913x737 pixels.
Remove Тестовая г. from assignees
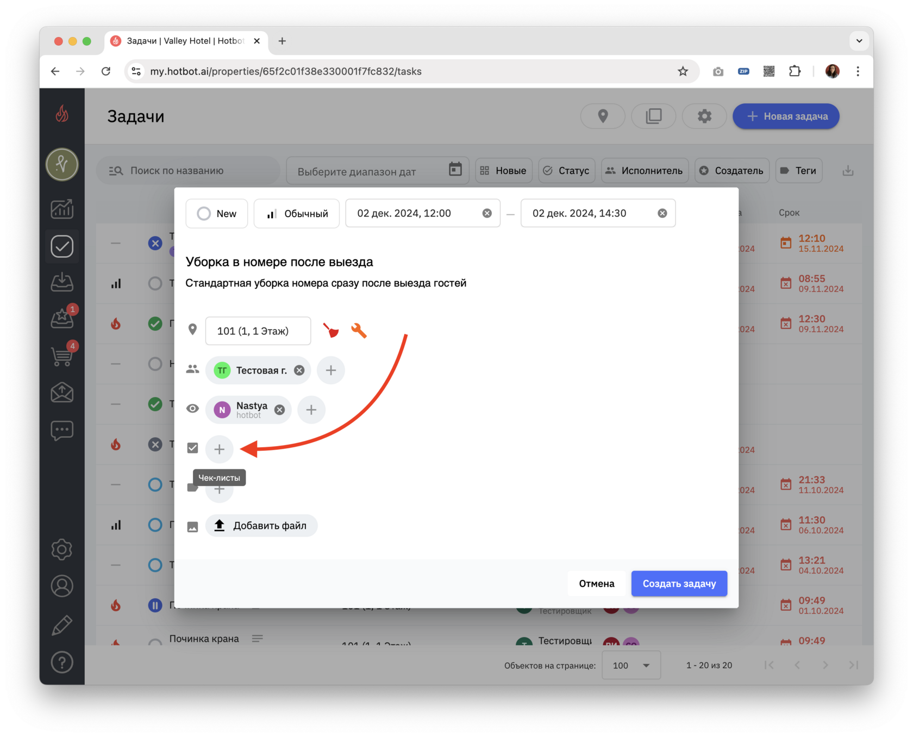[299, 370]
